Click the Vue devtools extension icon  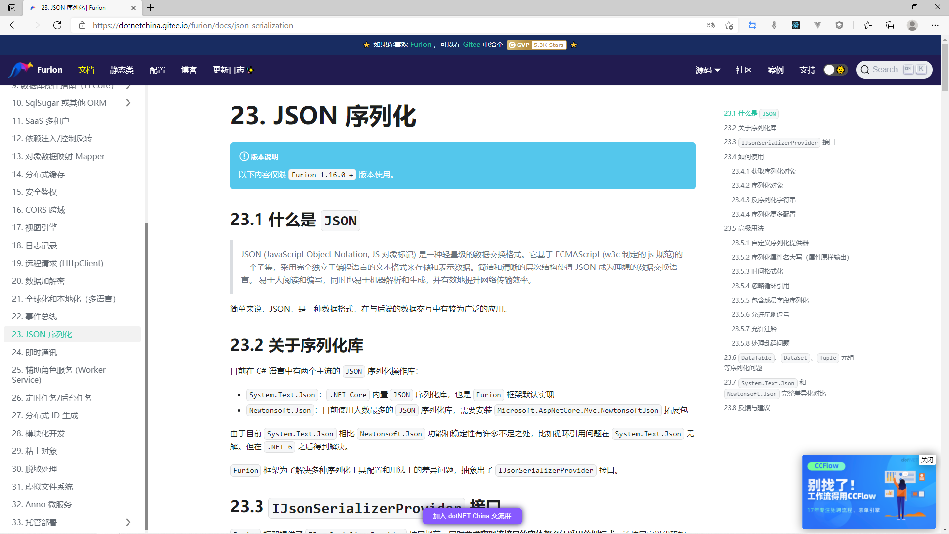click(x=818, y=25)
